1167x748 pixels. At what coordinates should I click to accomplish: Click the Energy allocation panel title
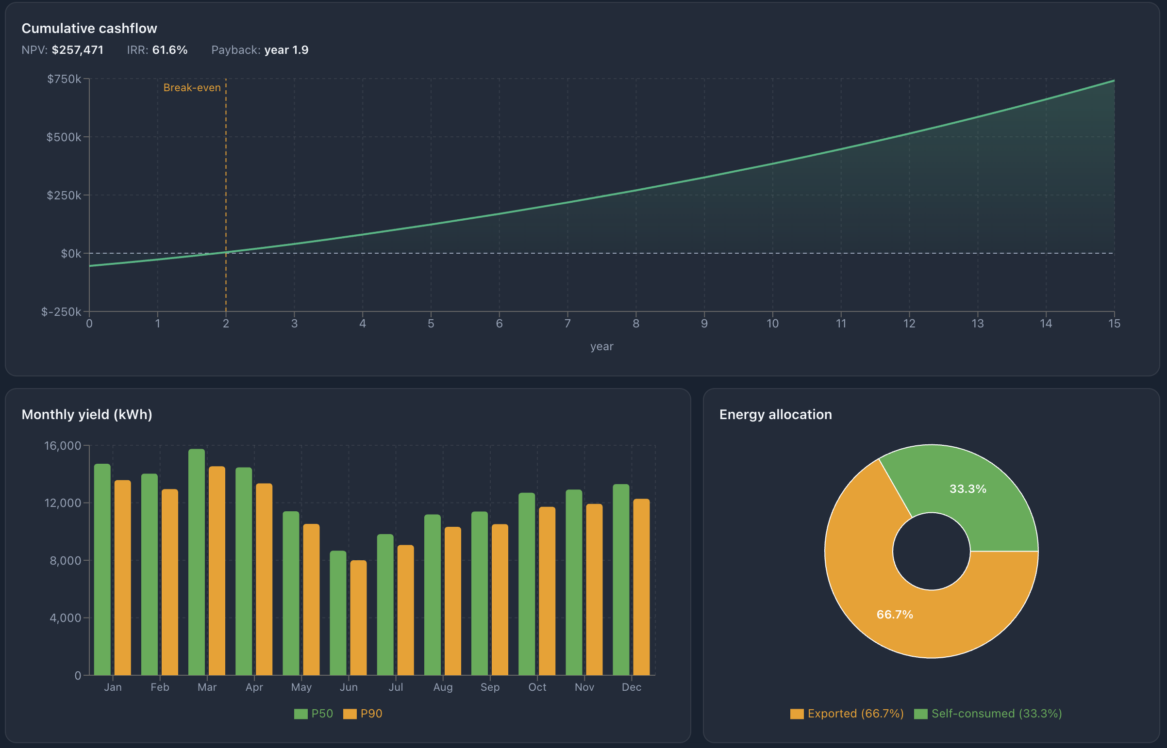(776, 414)
